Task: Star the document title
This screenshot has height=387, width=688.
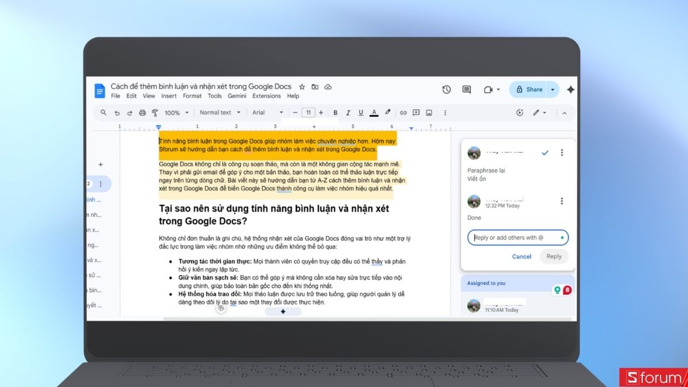Action: (302, 87)
